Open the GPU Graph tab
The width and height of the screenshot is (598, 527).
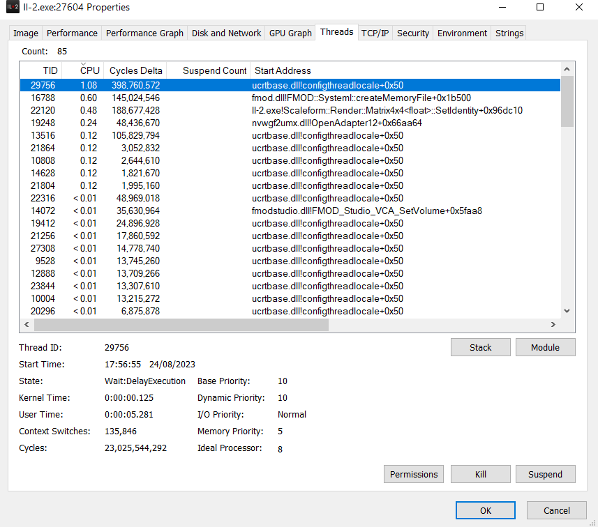290,33
